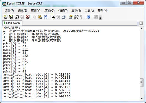This screenshot has height=103, width=146.
Task: Click the line 'pDst[2] = 0.867188'
Action: [x=53, y=81]
